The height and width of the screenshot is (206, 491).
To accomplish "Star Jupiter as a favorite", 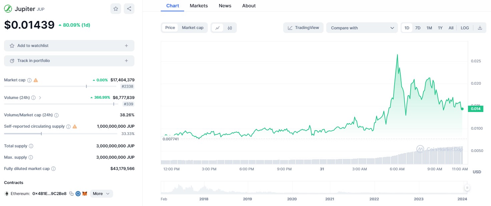I will 116,9.
